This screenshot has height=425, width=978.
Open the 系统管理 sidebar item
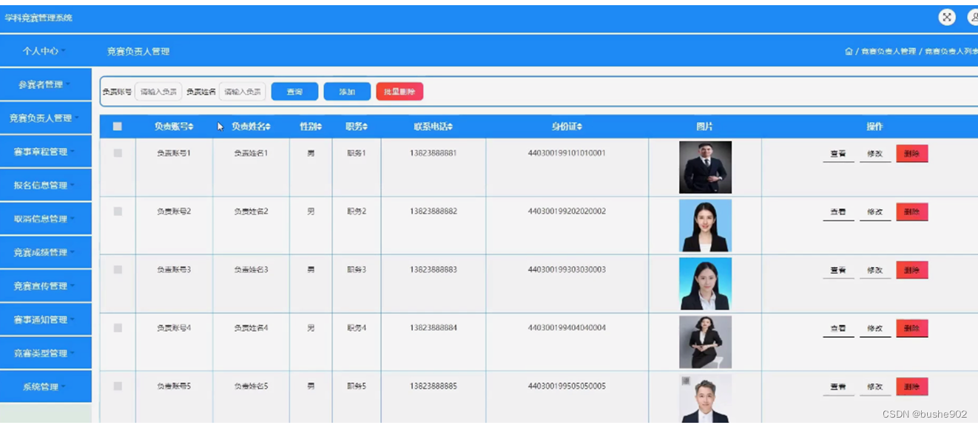click(45, 387)
